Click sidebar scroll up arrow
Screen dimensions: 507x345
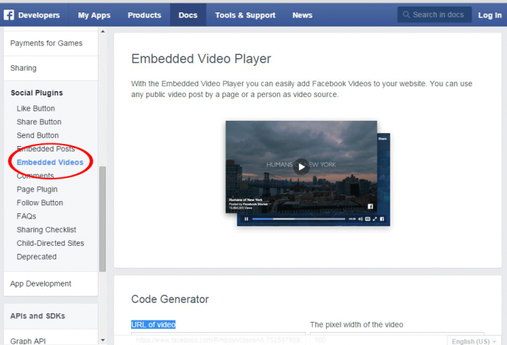103,32
